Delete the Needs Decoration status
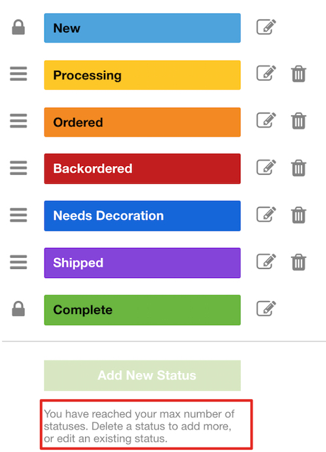The width and height of the screenshot is (326, 452). point(299,215)
